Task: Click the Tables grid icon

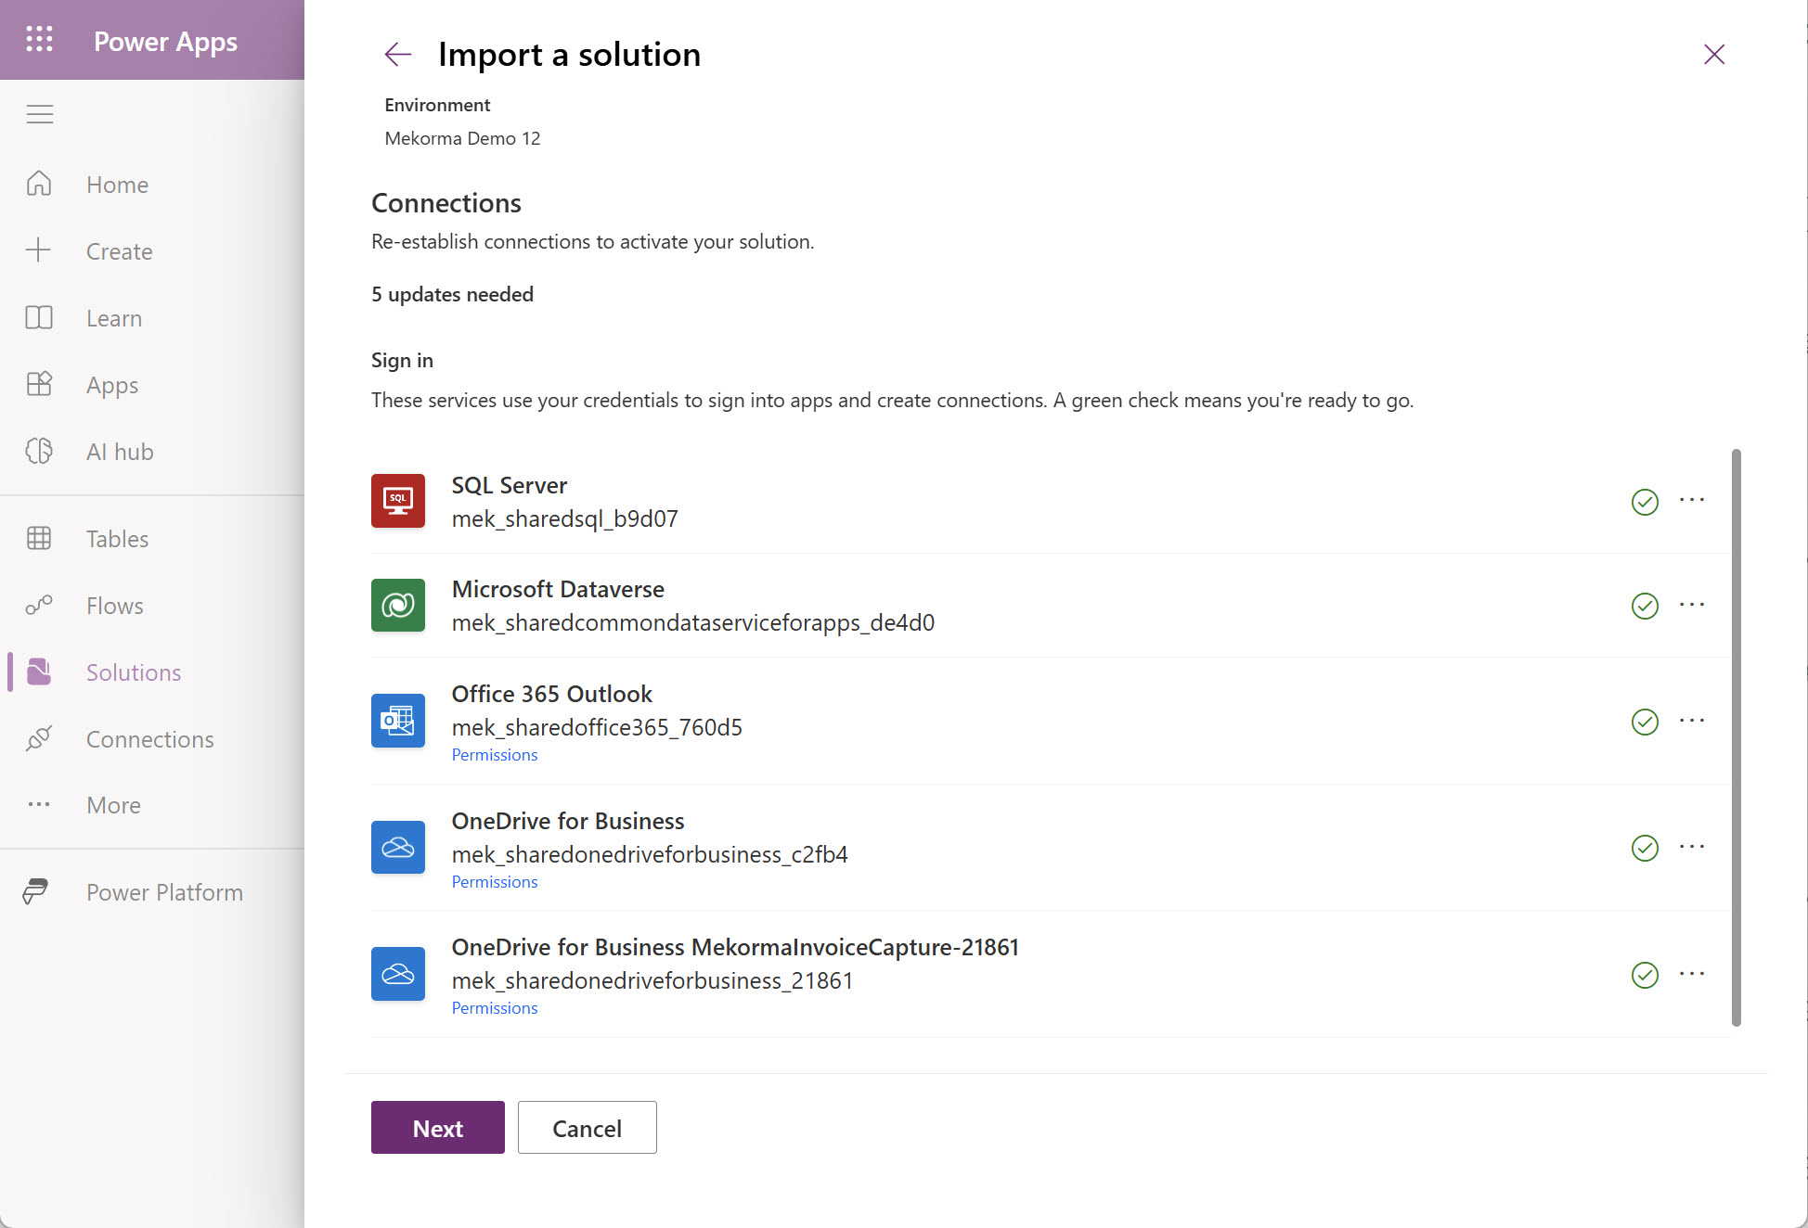Action: click(39, 538)
